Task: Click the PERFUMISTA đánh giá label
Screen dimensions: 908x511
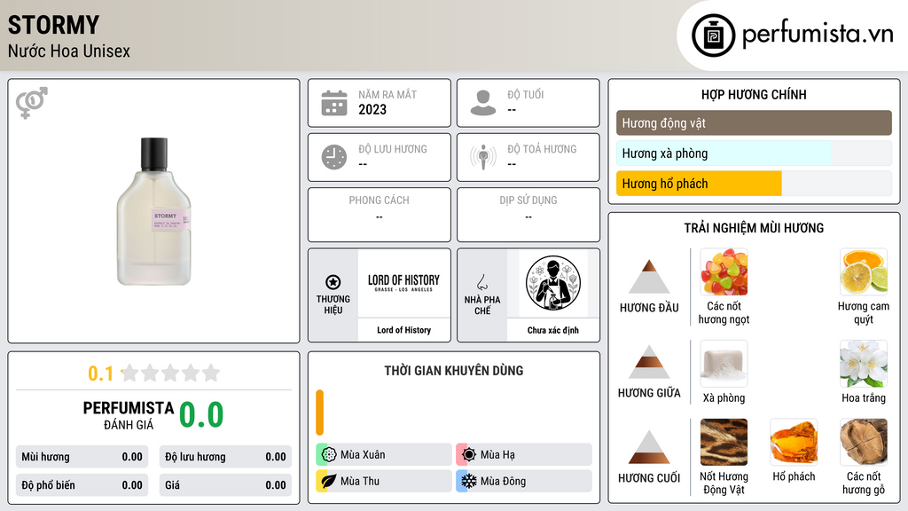Action: pos(129,415)
